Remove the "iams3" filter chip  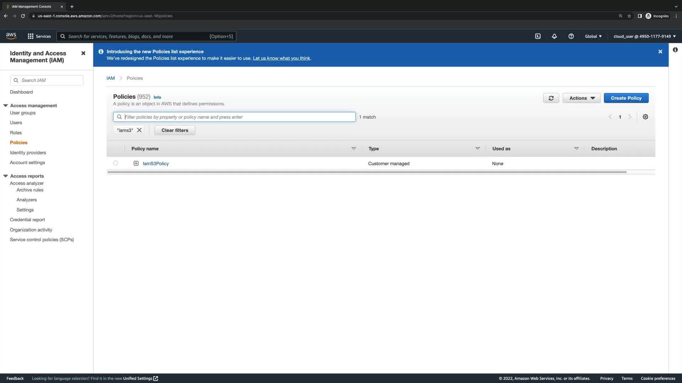tap(139, 130)
